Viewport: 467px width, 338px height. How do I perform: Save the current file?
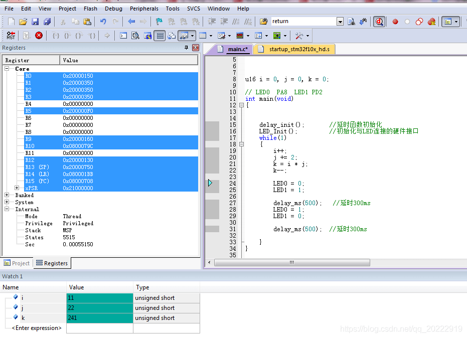(x=35, y=22)
